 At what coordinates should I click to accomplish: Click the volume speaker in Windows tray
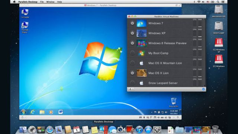pyautogui.click(x=166, y=112)
